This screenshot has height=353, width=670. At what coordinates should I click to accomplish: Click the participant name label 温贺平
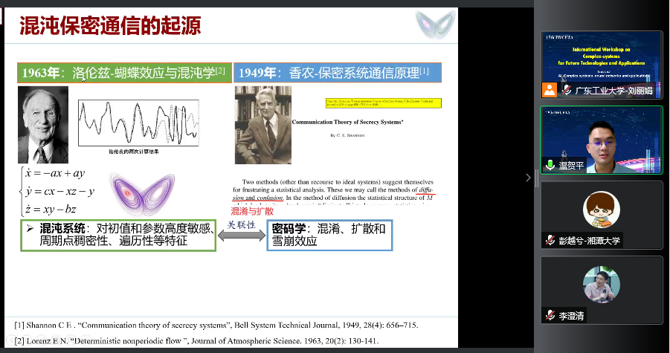coord(571,165)
